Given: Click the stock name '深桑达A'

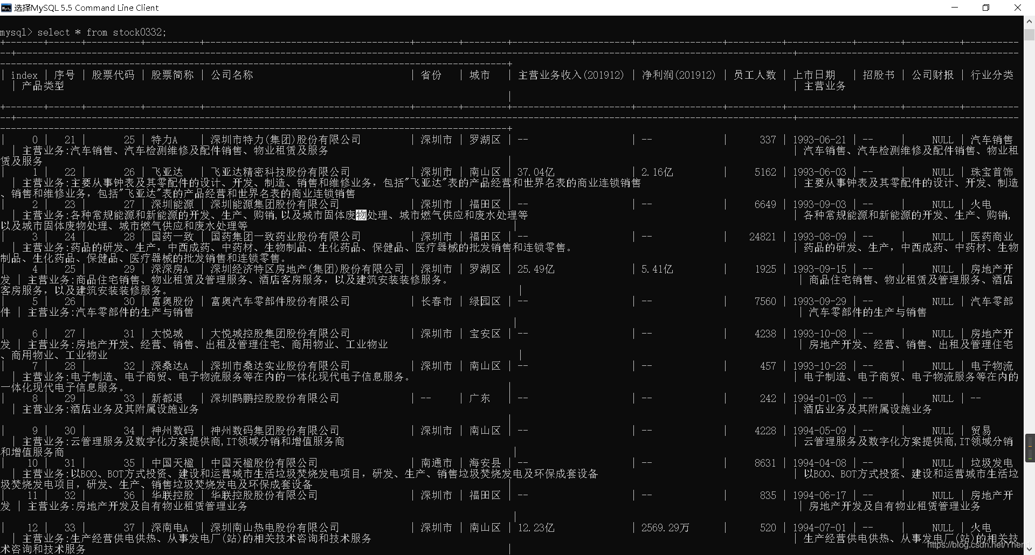Looking at the screenshot, I should [170, 366].
